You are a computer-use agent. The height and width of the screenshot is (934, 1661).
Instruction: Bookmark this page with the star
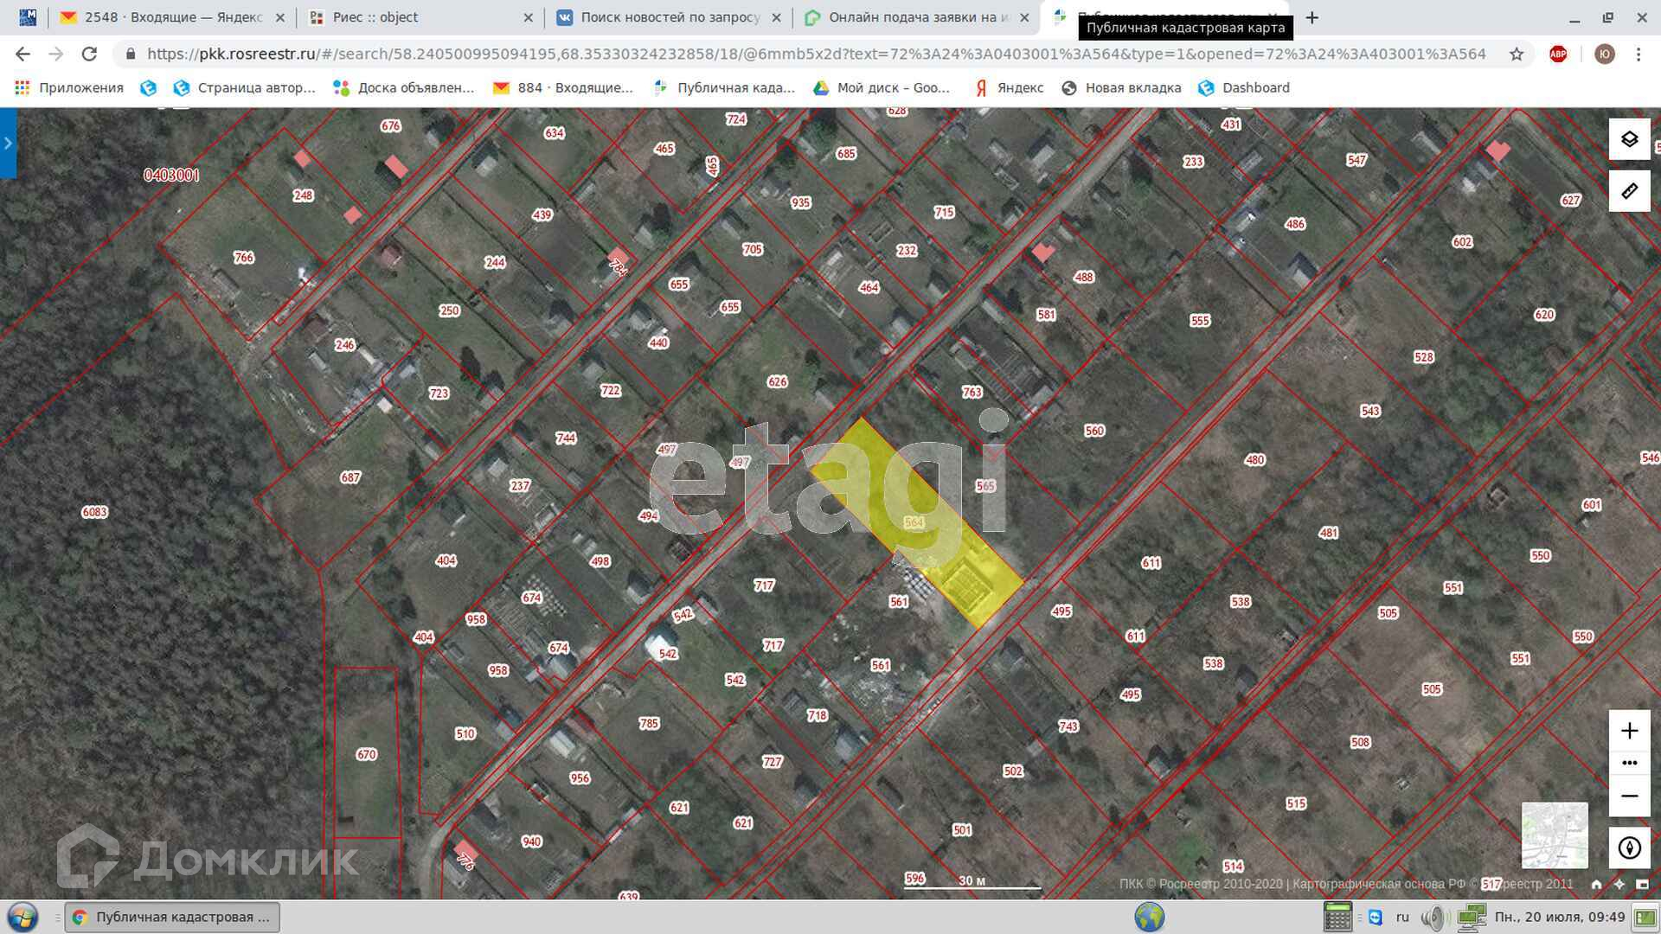pos(1517,54)
